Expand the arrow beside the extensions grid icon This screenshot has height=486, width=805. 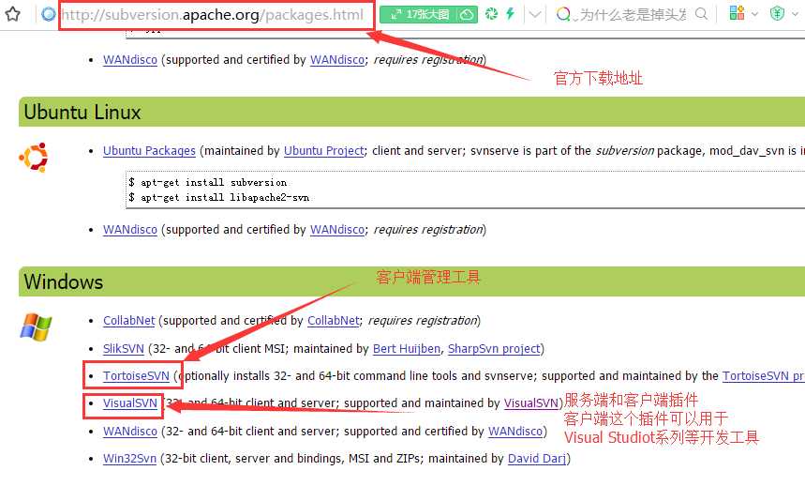coord(754,14)
